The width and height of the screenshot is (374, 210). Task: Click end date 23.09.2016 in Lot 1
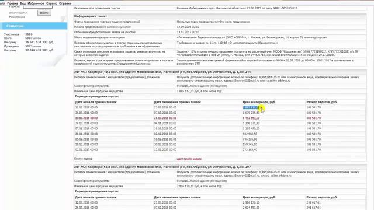point(165,107)
